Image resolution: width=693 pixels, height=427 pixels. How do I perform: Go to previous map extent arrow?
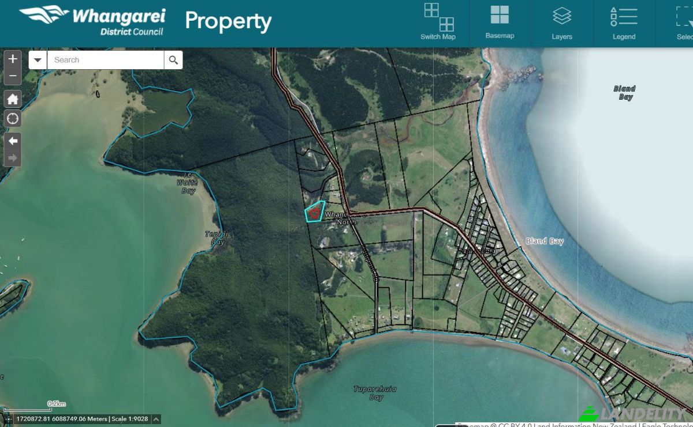[x=13, y=141]
